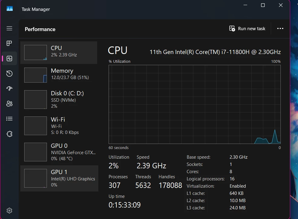The image size is (298, 219).
Task: Click the 2% utilization value
Action: 113,166
